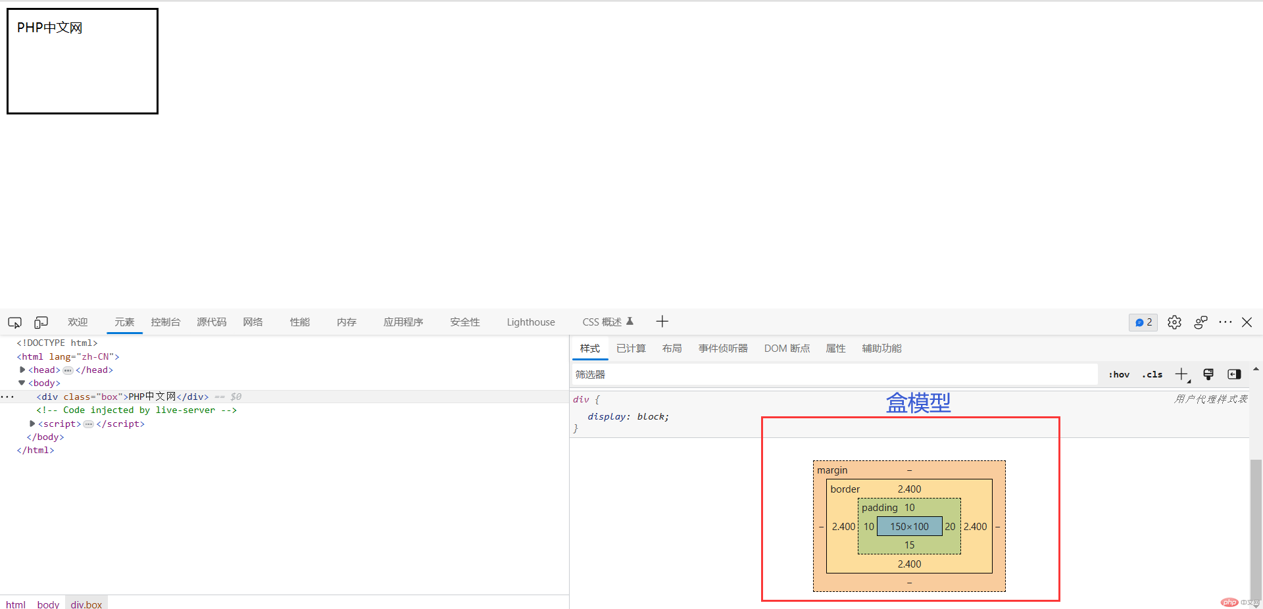Switch to the 元素 tab
Screen dimensions: 1263x609
pyautogui.click(x=124, y=322)
